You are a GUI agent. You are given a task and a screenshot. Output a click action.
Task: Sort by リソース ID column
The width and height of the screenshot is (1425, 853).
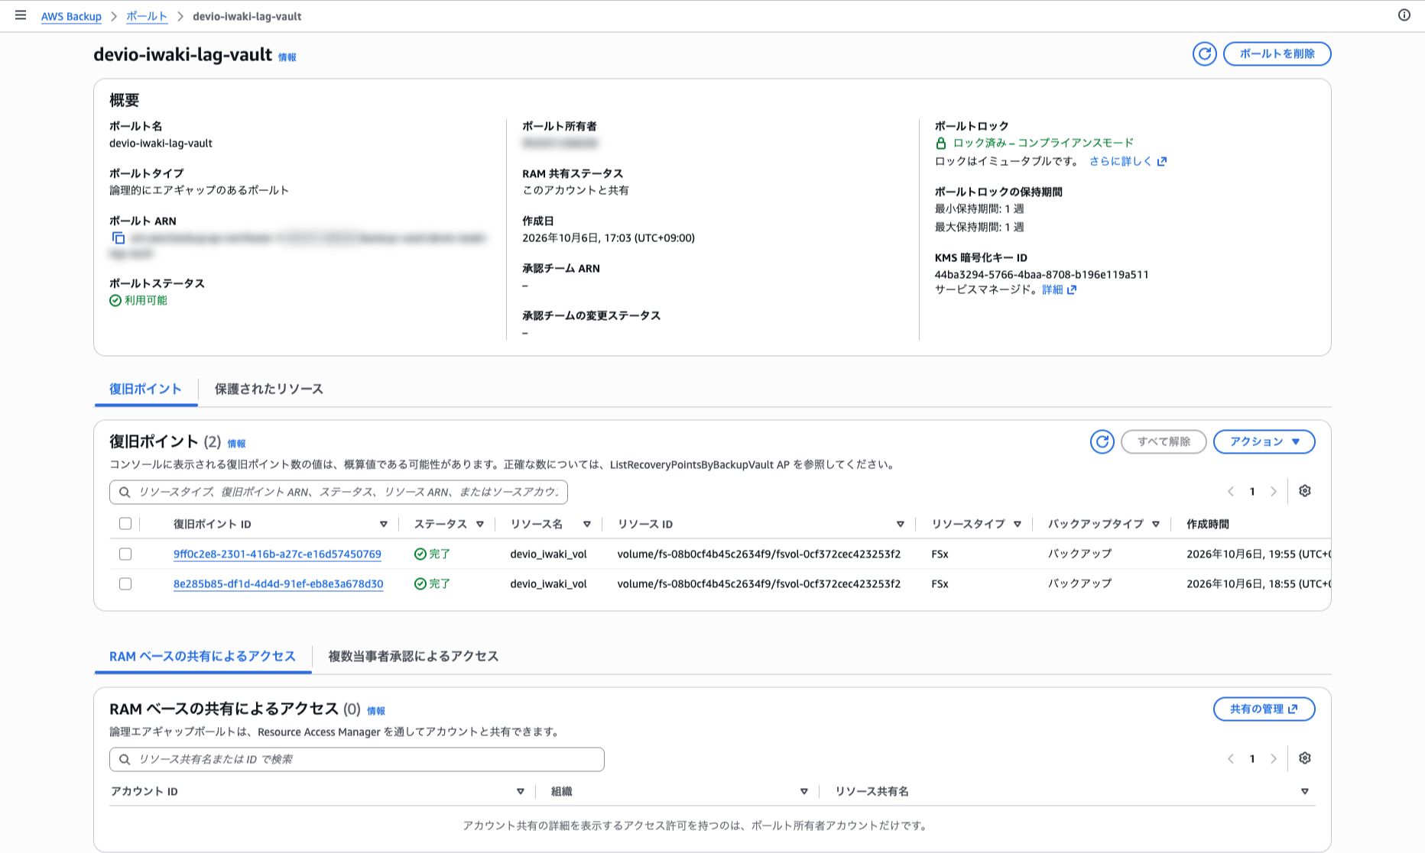[x=901, y=525]
